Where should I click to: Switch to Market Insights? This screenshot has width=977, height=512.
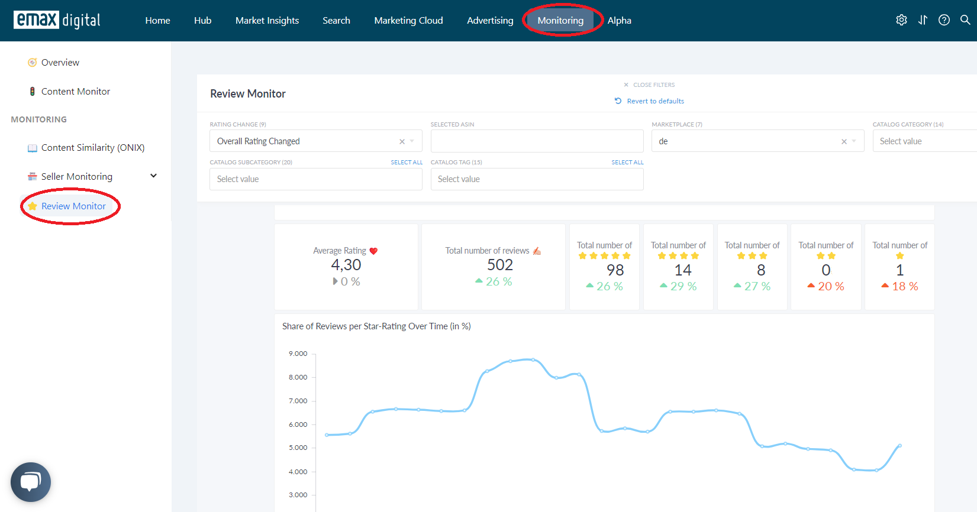(267, 21)
